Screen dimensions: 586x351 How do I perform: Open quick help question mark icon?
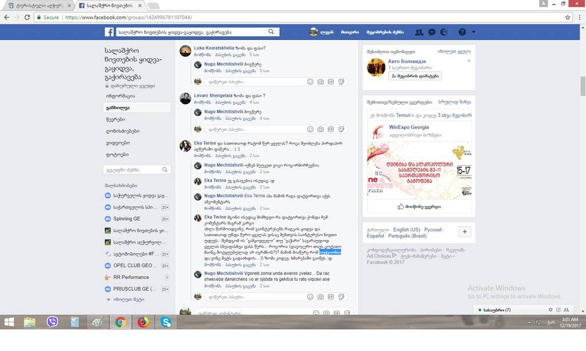[462, 32]
